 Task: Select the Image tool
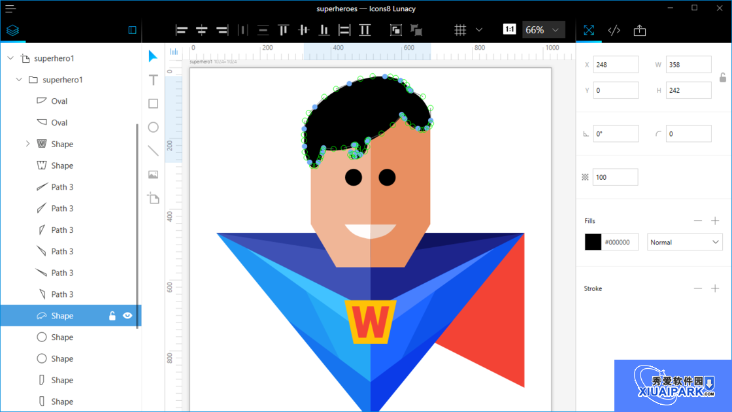[x=153, y=175]
